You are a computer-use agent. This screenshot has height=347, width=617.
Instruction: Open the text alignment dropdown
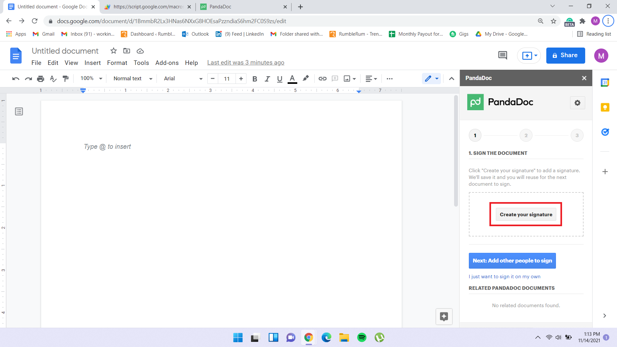point(371,79)
